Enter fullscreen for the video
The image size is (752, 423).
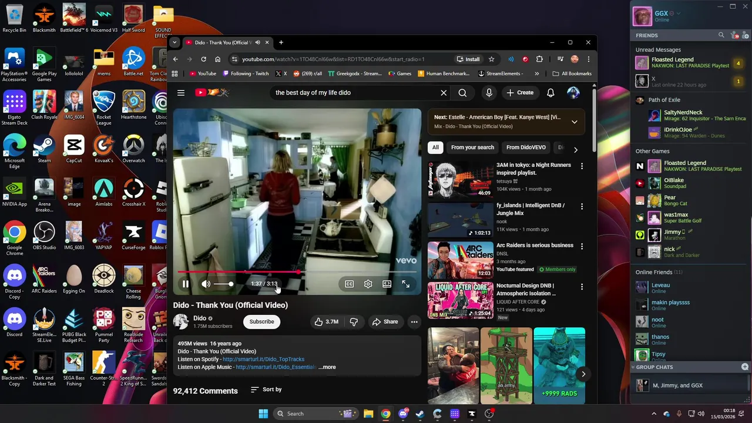pyautogui.click(x=405, y=284)
